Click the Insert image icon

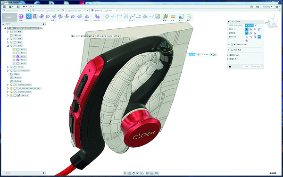[x=181, y=17]
